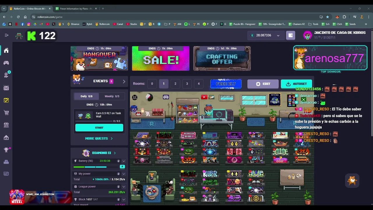Viewport: 373px width, 210px height.
Task: Bookmark this page with the star icon
Action: [x=328, y=17]
